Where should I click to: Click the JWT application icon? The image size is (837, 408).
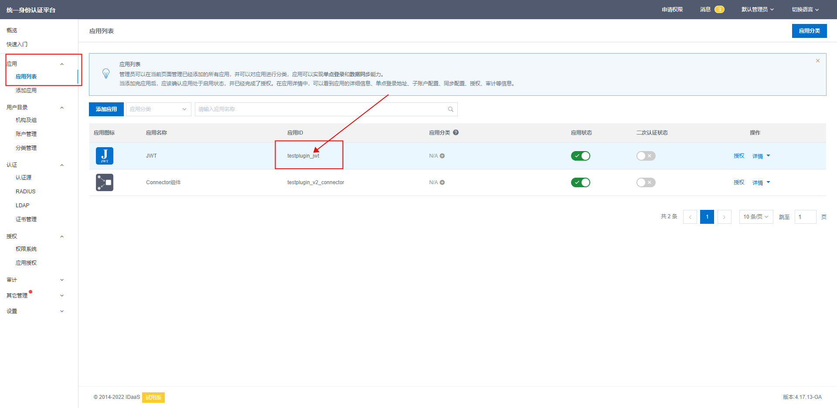point(104,156)
